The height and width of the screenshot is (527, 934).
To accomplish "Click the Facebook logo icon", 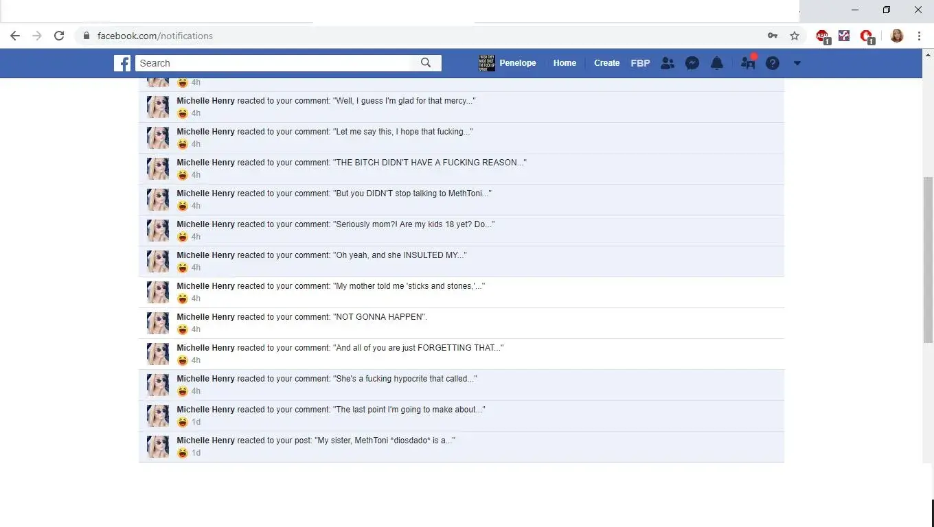I will coord(122,63).
